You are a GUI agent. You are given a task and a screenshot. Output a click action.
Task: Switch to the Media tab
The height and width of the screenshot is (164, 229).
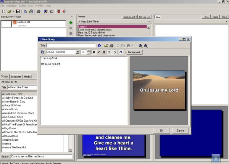[x=27, y=77]
